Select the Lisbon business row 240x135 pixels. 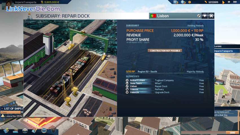pyautogui.click(x=165, y=86)
